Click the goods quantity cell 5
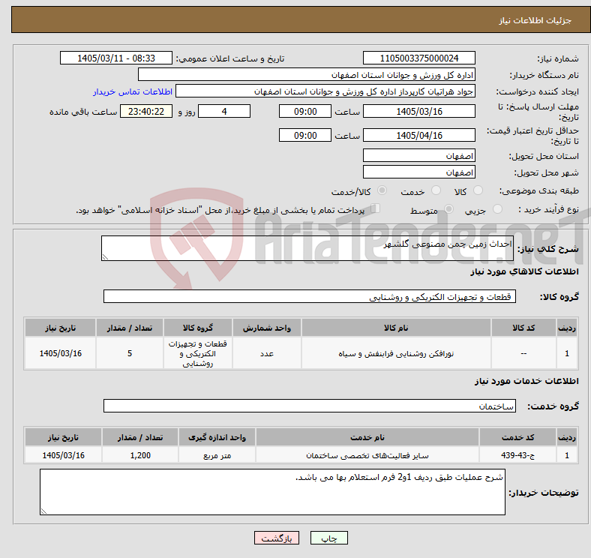591x558 pixels. click(x=129, y=353)
